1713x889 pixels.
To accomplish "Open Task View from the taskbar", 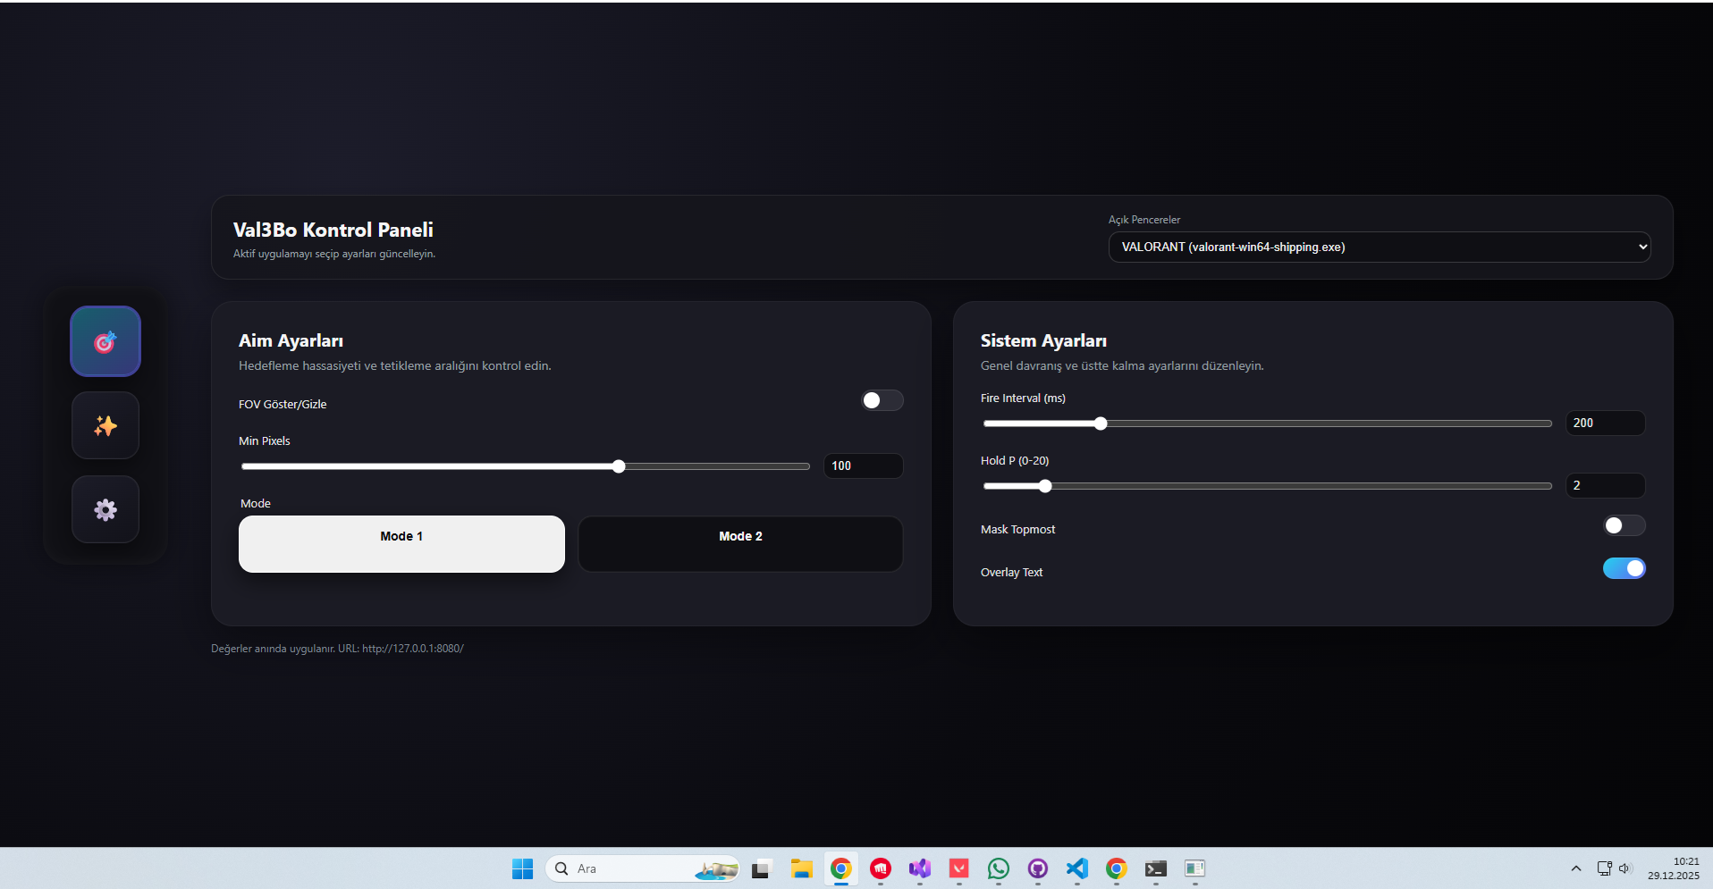I will click(761, 868).
